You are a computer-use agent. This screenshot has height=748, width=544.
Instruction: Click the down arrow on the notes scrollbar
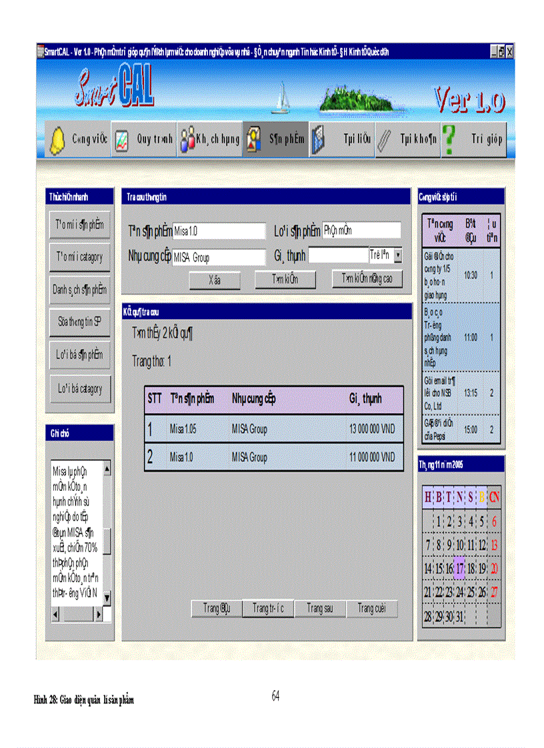[107, 596]
